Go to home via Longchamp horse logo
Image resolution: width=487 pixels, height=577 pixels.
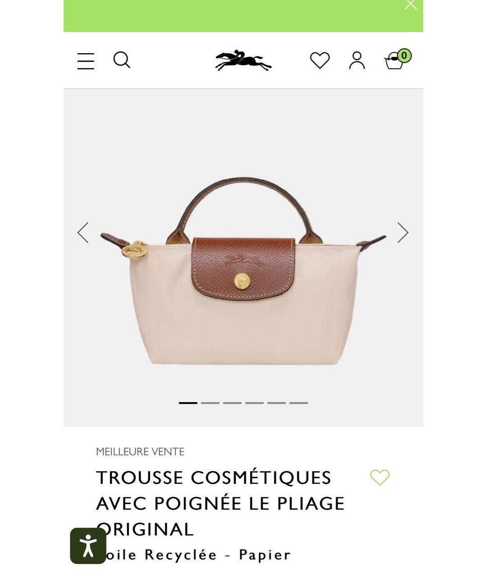pyautogui.click(x=243, y=60)
